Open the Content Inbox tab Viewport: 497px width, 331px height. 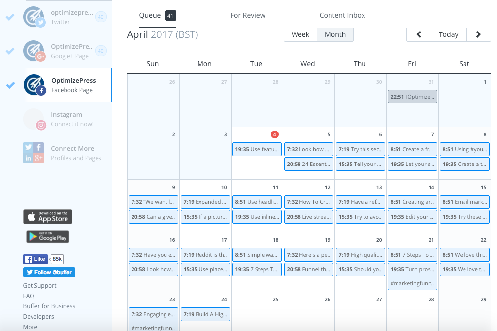342,15
